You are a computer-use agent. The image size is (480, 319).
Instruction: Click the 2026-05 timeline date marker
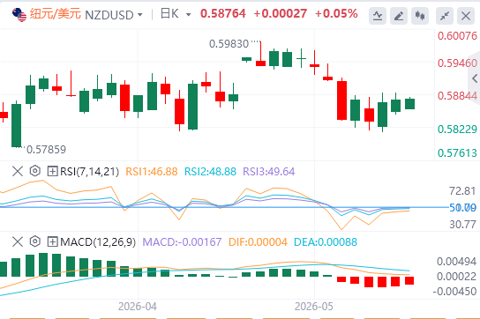pos(314,307)
